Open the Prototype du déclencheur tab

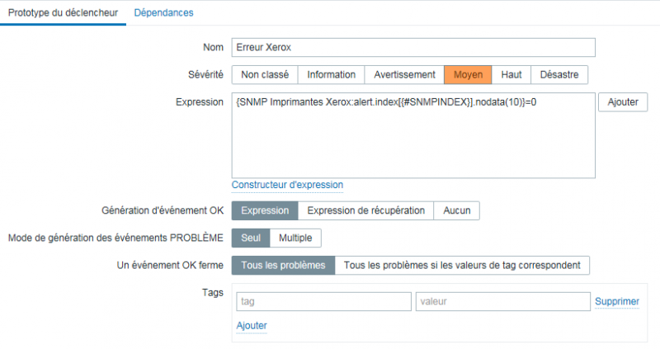point(63,12)
